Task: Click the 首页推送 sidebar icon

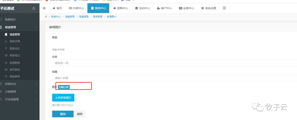Action: (x=6, y=70)
